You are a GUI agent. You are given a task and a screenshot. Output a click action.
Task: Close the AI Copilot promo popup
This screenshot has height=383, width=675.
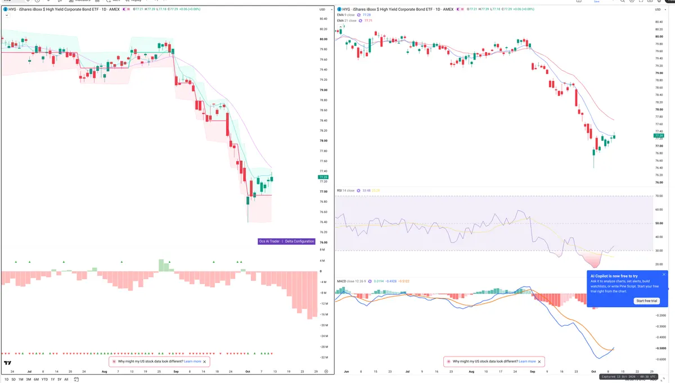[x=664, y=275]
